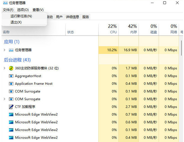Switch to the 服务 tab
Image resolution: width=184 pixels, height=142 pixels.
[x=86, y=17]
